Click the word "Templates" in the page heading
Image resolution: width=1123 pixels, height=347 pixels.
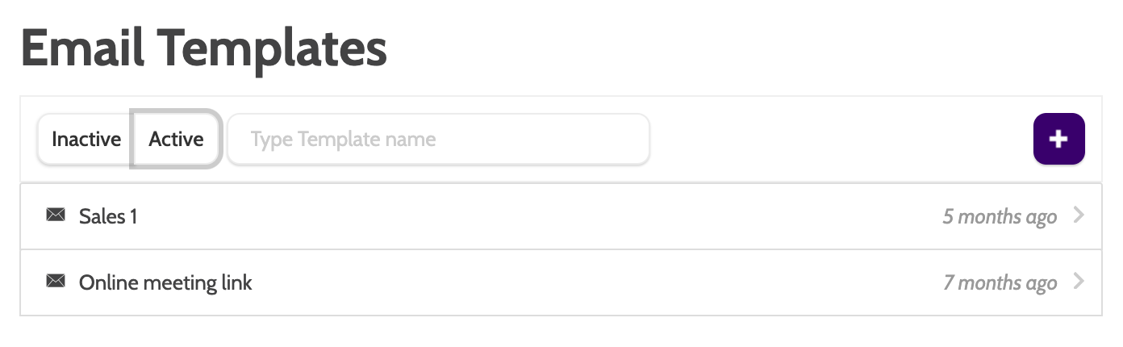click(273, 48)
